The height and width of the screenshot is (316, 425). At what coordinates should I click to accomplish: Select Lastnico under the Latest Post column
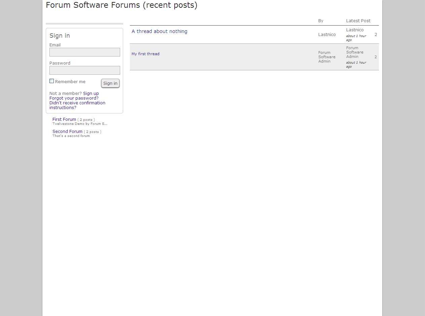(x=355, y=30)
